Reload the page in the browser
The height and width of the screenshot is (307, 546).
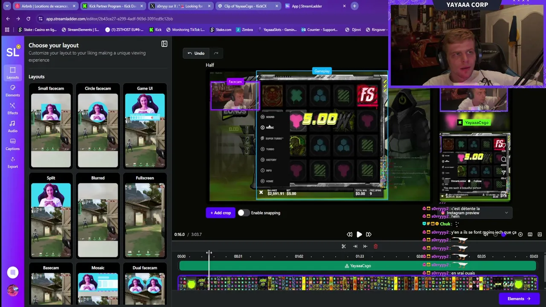[28, 19]
